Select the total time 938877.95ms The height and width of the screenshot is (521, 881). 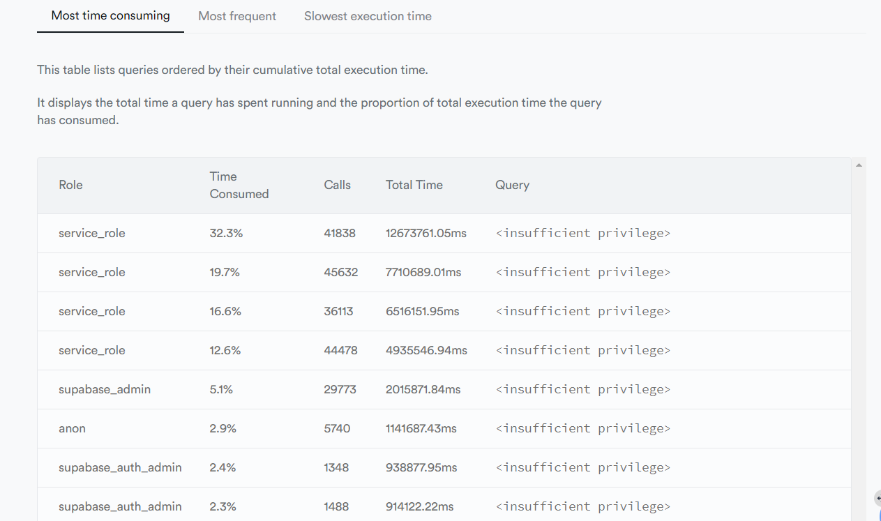click(421, 467)
